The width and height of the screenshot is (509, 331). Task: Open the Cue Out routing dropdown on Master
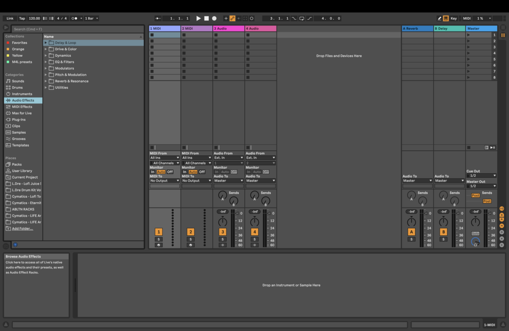480,175
